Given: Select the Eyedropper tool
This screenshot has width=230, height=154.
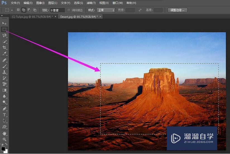Looking at the screenshot, I should (x=4, y=53).
